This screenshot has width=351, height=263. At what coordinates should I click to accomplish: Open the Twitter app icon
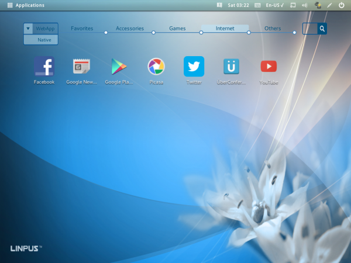tap(194, 67)
